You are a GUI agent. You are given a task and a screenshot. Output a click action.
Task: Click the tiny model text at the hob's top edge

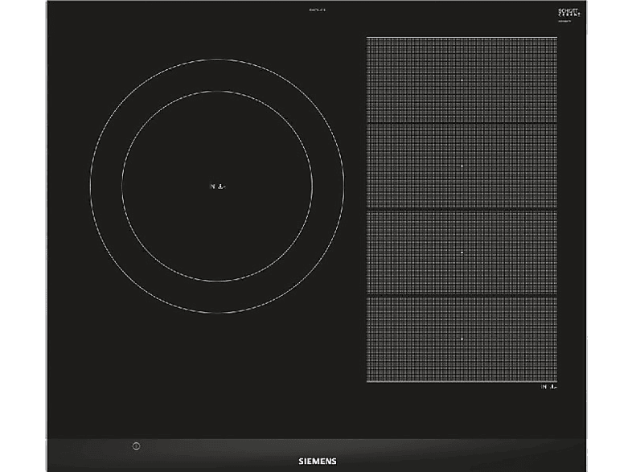(x=317, y=10)
